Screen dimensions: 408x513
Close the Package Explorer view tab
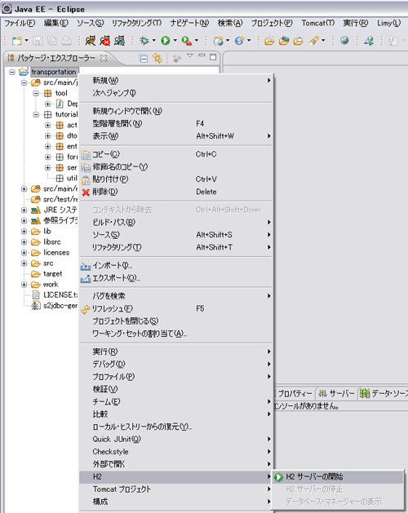click(x=104, y=58)
